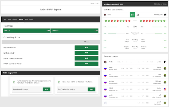The height and width of the screenshot is (107, 169).
Task: Click the forZe logo in Expected Line-up
Action: [105, 62]
